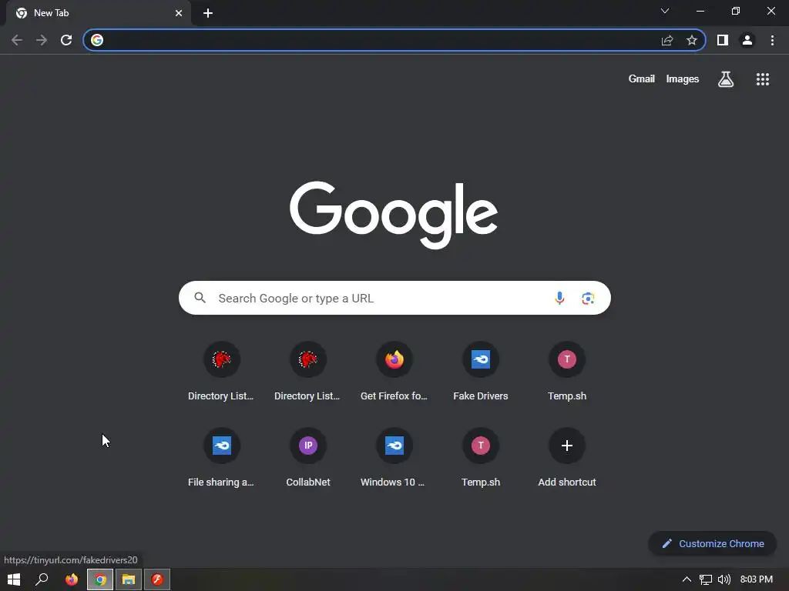This screenshot has width=789, height=591.
Task: Click the Google logo
Action: 394,215
